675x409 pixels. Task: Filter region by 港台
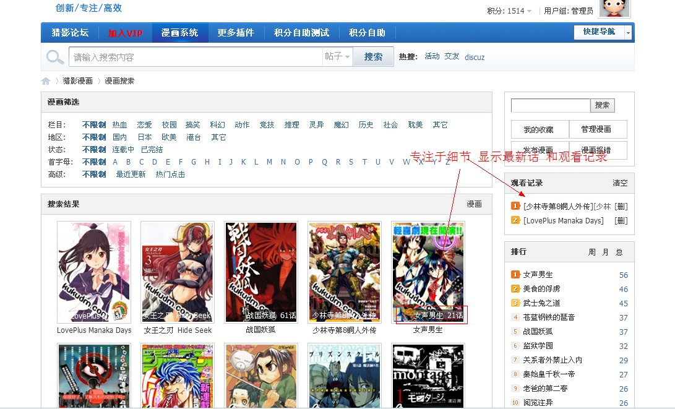pyautogui.click(x=193, y=137)
